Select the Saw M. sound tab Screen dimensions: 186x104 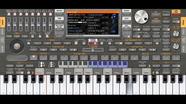pyautogui.click(x=78, y=72)
